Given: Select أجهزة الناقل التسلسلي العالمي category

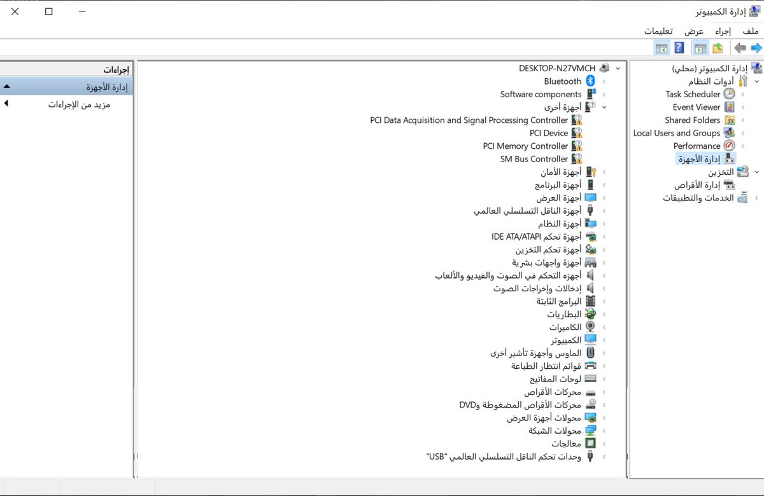Looking at the screenshot, I should tap(528, 210).
